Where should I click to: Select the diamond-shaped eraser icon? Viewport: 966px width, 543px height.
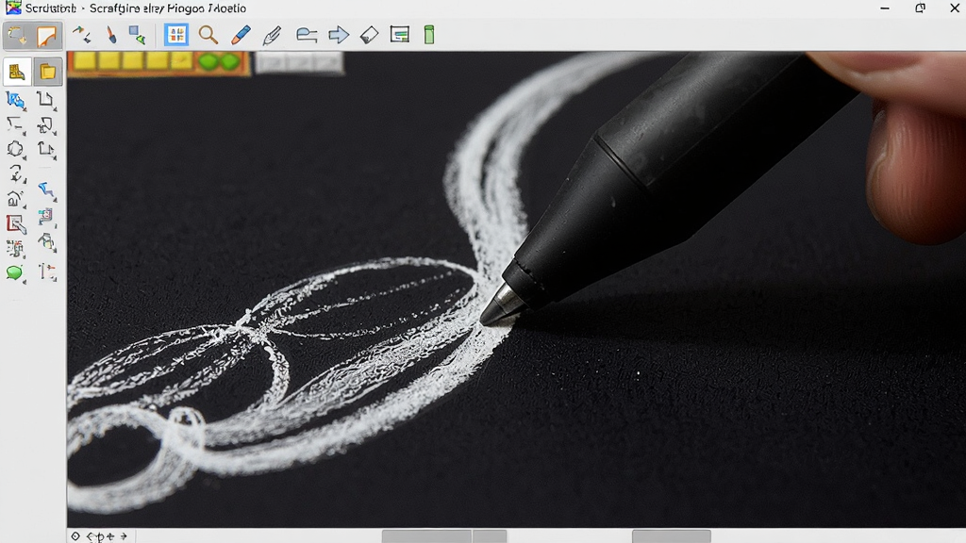click(369, 35)
